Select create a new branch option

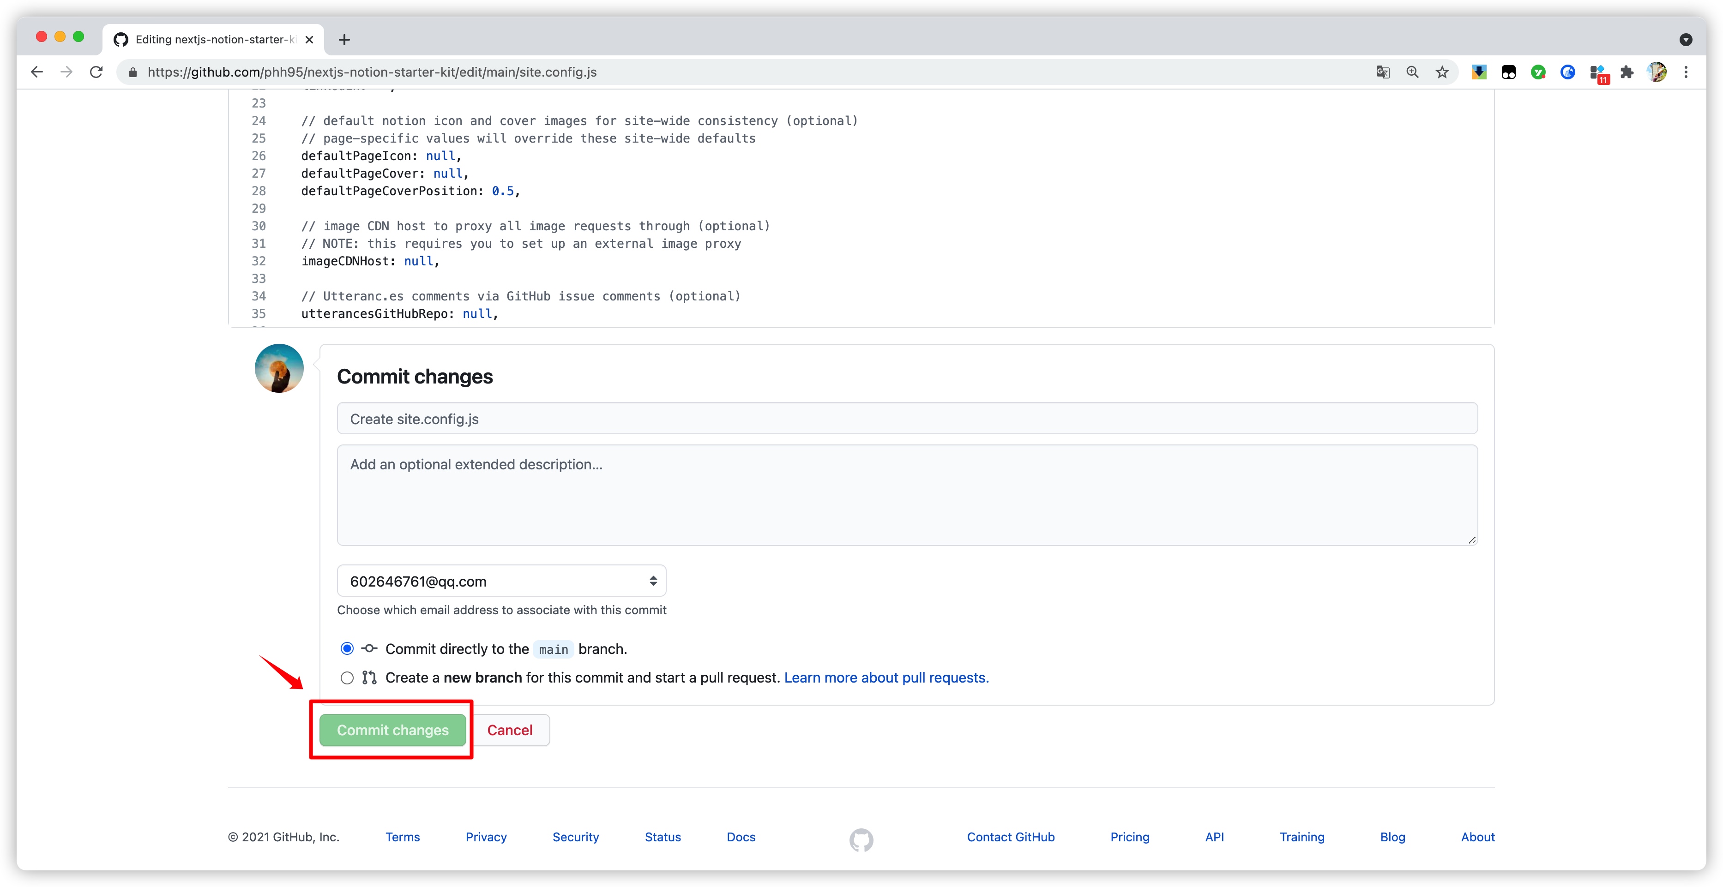pyautogui.click(x=347, y=678)
